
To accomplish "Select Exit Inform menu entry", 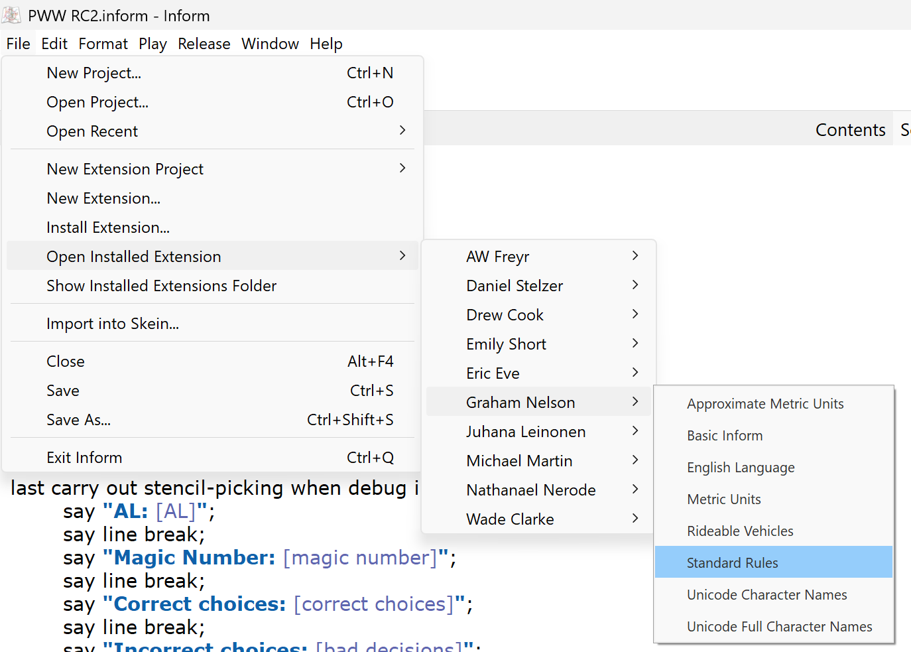I will coord(212,458).
